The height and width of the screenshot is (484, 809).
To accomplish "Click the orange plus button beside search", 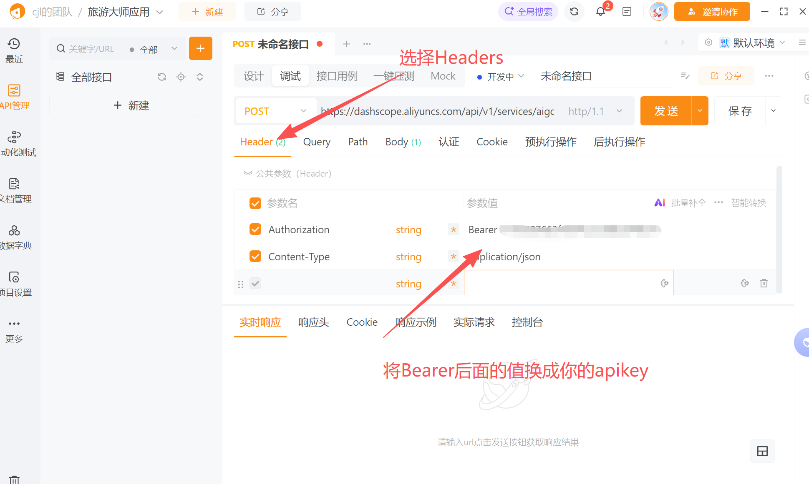I will (200, 48).
